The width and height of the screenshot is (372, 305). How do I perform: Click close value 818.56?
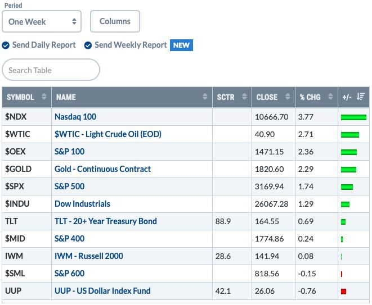(x=267, y=274)
